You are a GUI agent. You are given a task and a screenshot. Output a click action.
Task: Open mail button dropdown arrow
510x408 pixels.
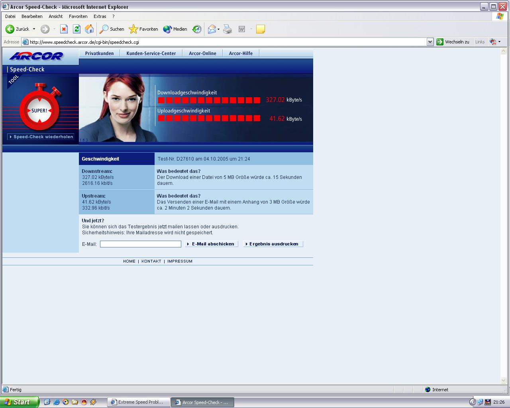(218, 29)
